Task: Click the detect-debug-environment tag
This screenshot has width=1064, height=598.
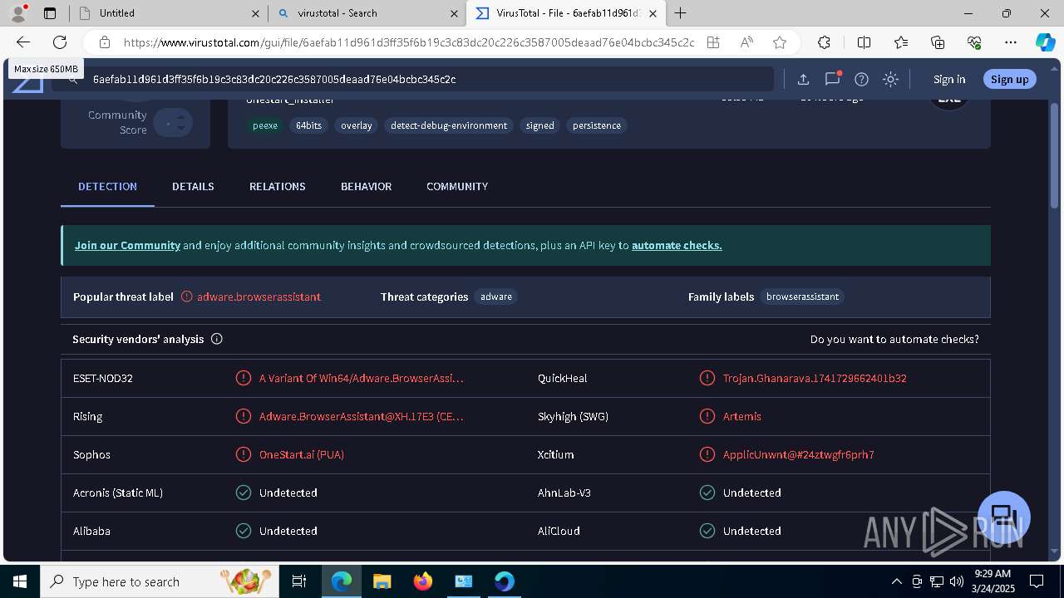Action: pos(449,125)
